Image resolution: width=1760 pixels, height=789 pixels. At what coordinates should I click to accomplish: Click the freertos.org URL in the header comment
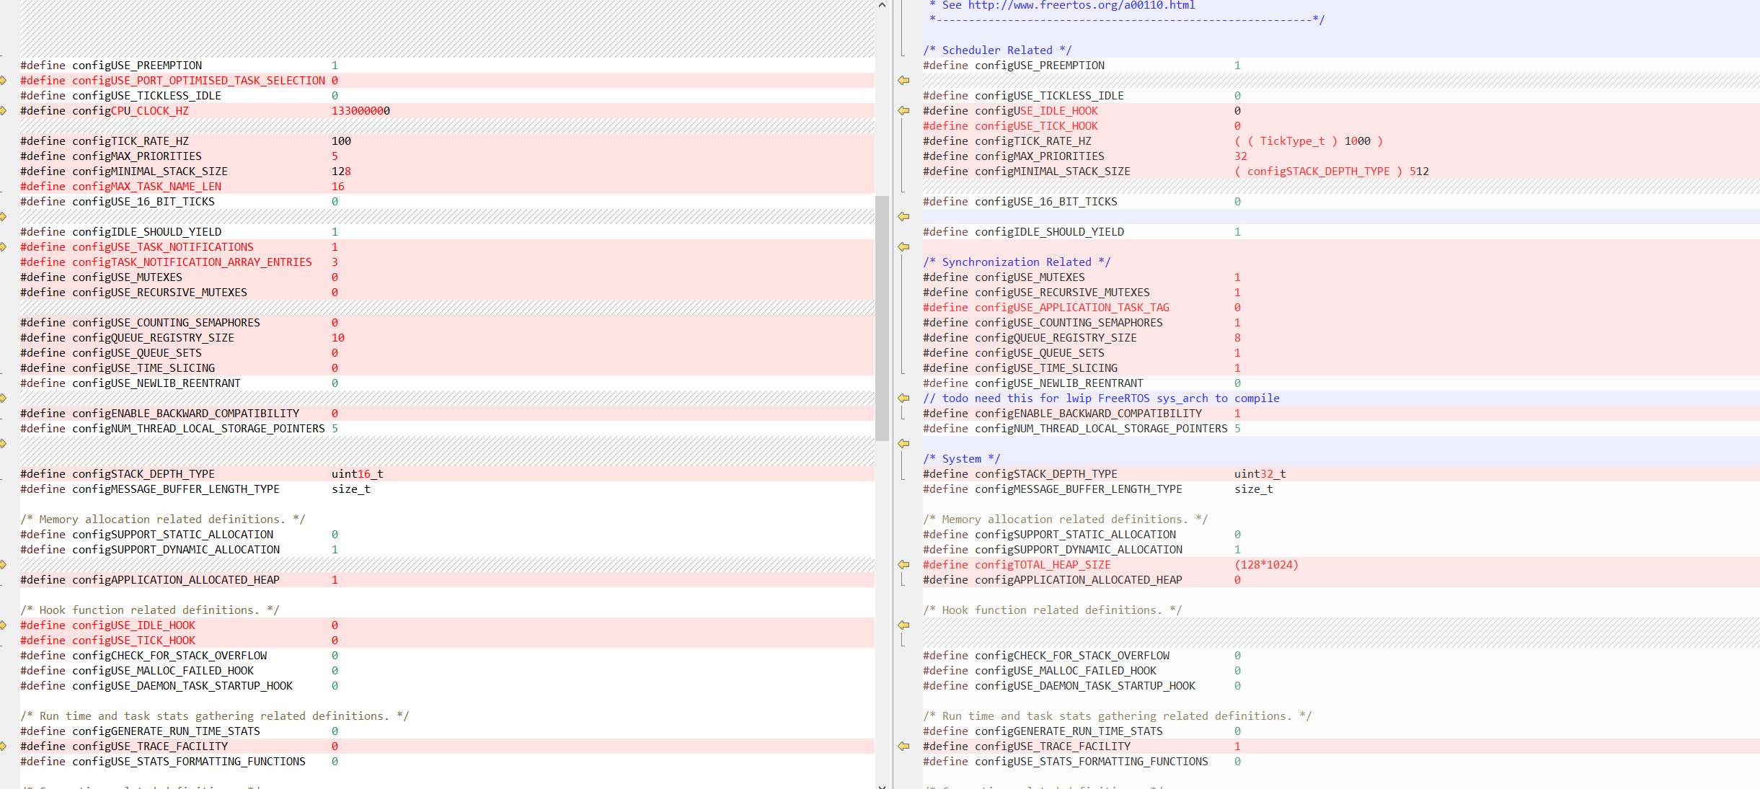[x=1081, y=5]
